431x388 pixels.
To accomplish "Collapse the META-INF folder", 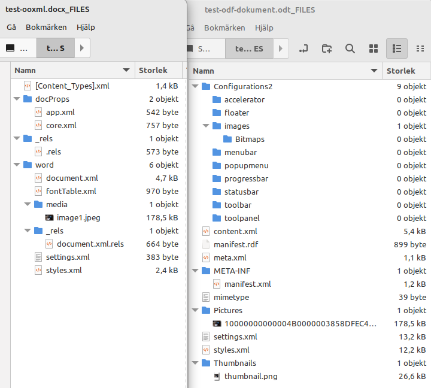I will (x=195, y=271).
